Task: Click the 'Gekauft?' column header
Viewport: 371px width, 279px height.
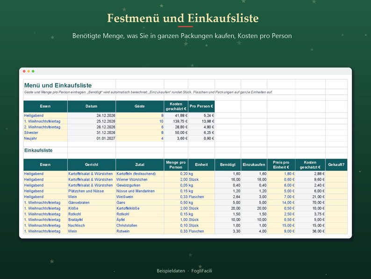Action: [336, 165]
